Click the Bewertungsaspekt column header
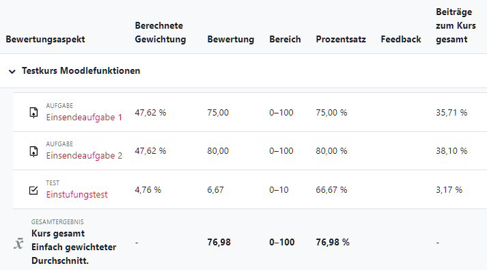The width and height of the screenshot is (487, 270). [45, 39]
